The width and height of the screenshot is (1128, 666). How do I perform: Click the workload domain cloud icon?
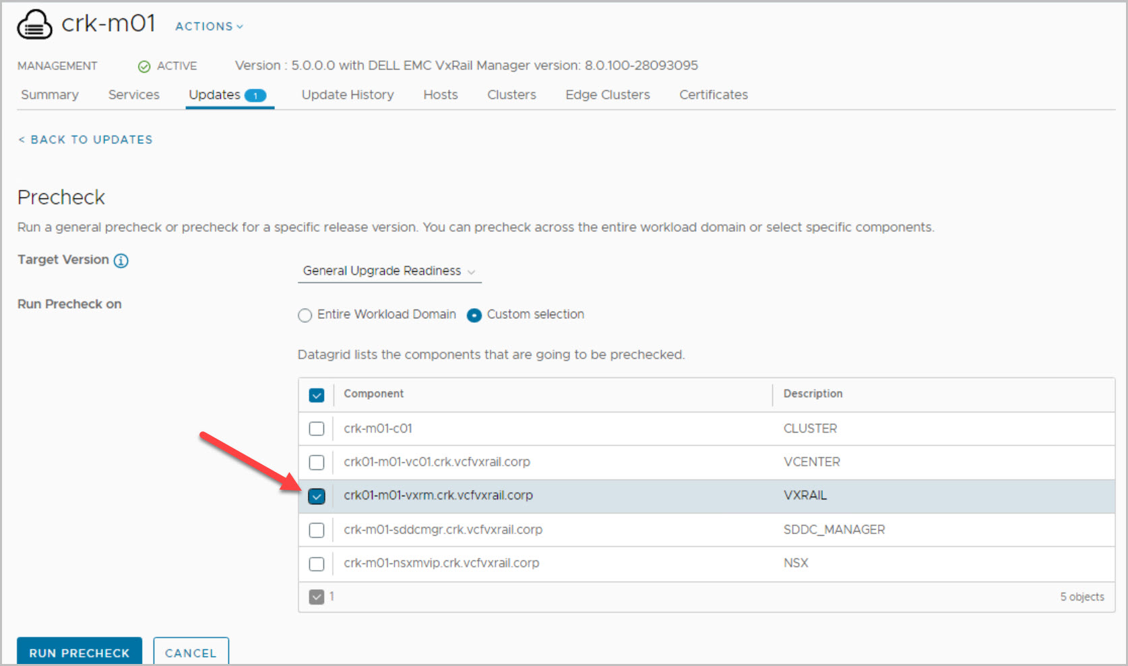34,25
